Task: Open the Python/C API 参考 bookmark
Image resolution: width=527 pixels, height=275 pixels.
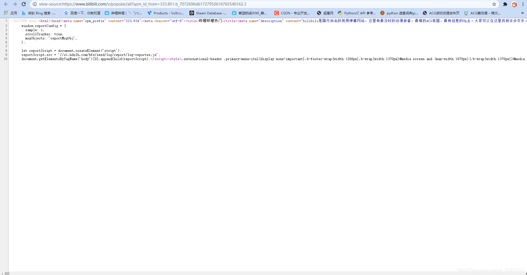Action: point(357,13)
